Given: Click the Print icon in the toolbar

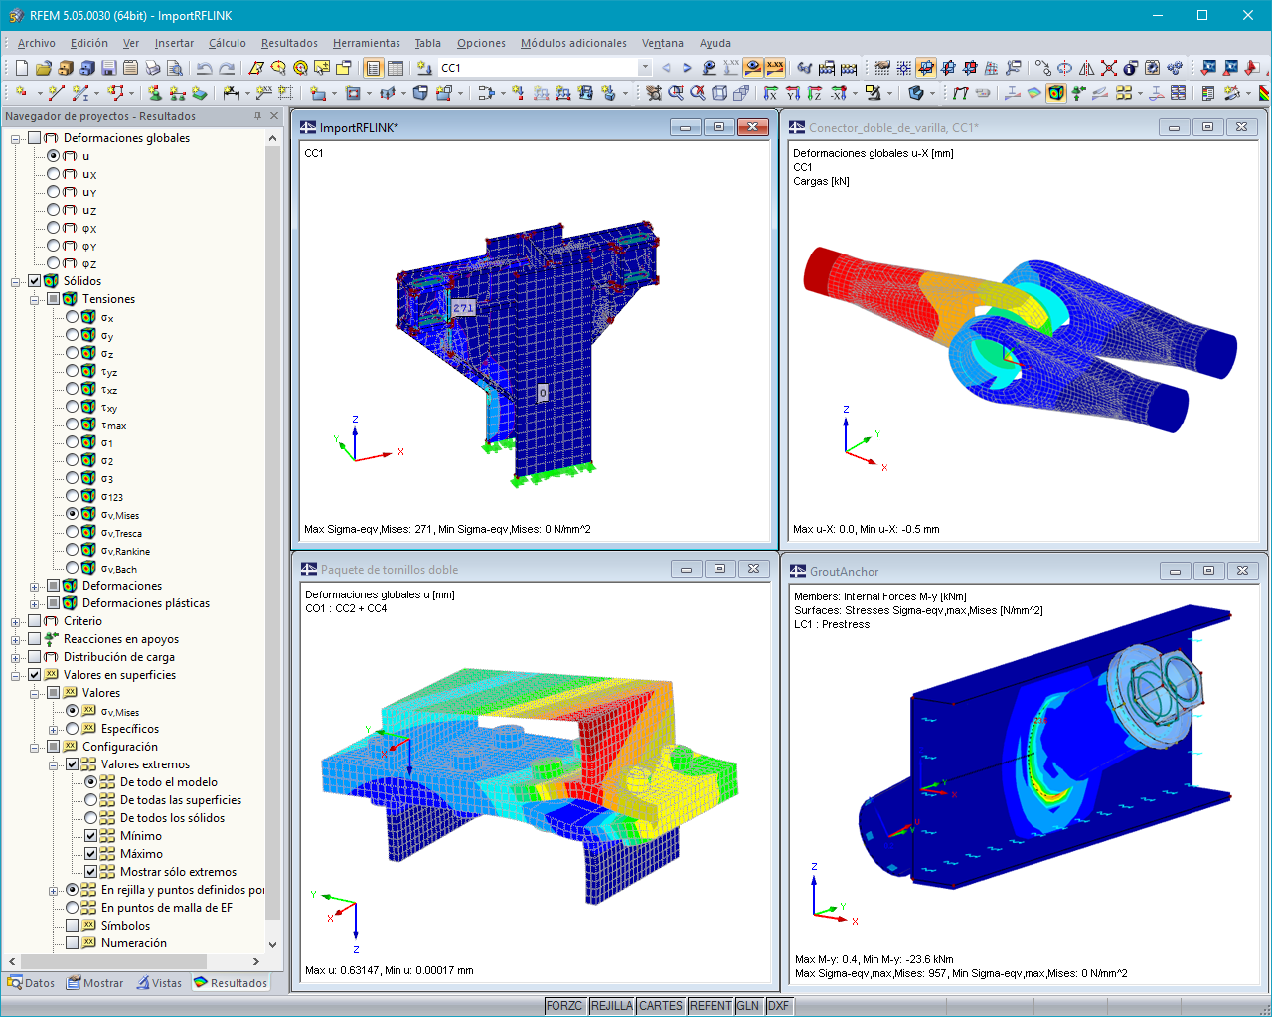Looking at the screenshot, I should point(153,68).
